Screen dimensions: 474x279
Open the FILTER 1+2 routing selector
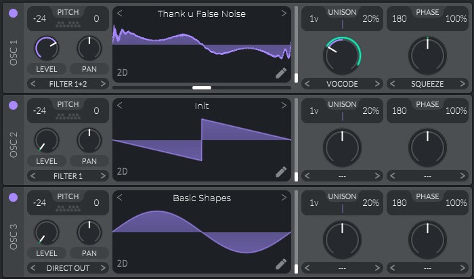(x=68, y=84)
